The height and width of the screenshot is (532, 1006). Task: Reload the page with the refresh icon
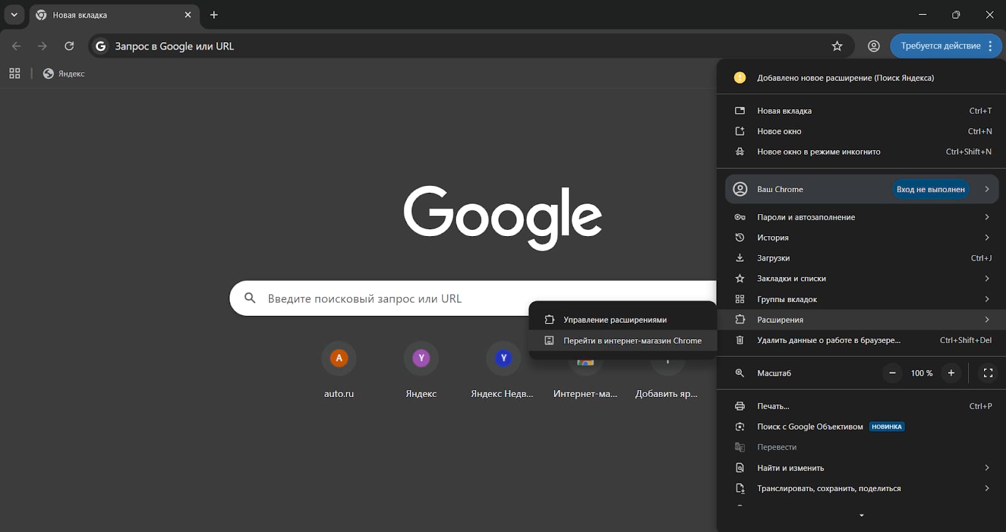pyautogui.click(x=69, y=46)
